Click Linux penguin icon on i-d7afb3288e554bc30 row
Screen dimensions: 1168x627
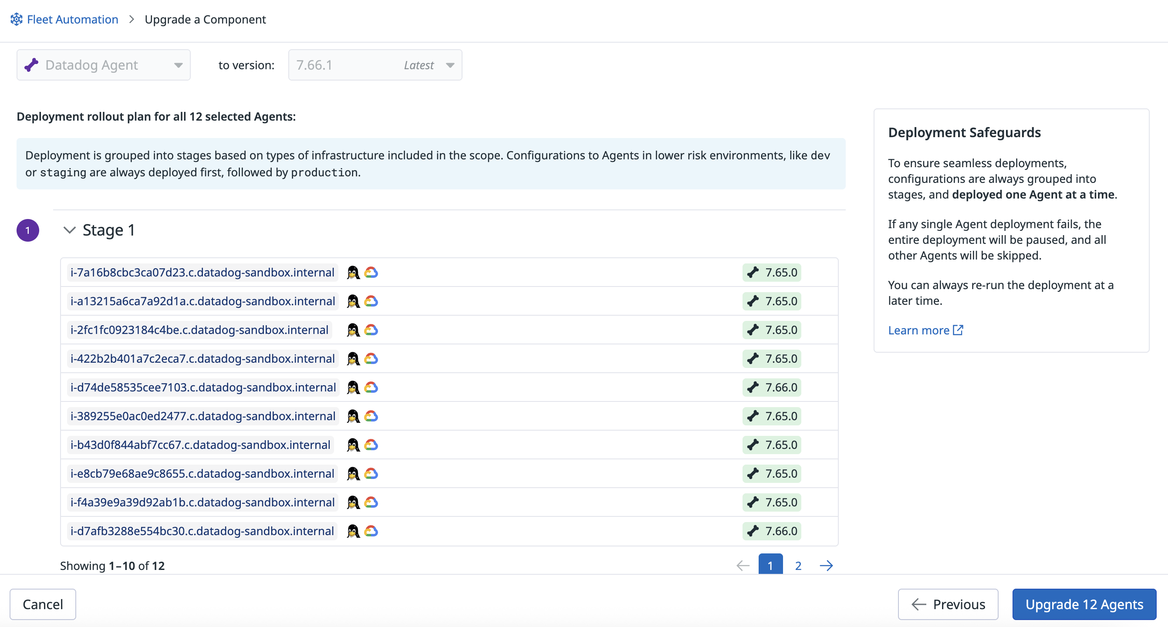[353, 531]
